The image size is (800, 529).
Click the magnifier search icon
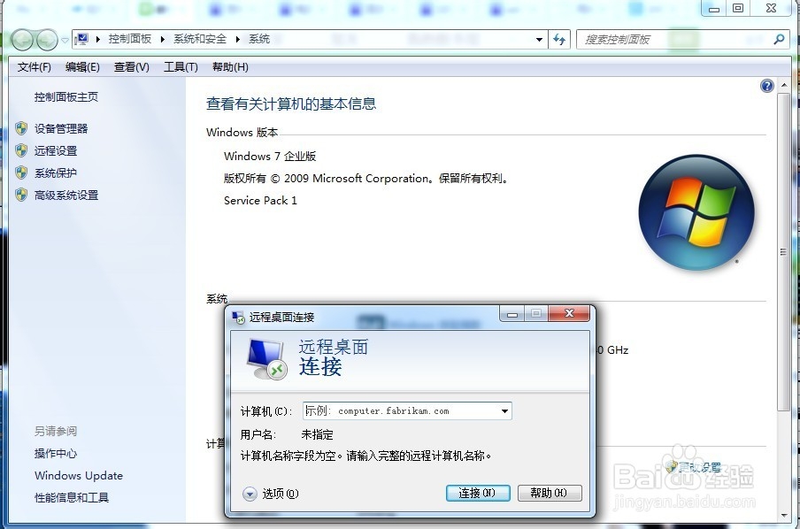tap(779, 39)
